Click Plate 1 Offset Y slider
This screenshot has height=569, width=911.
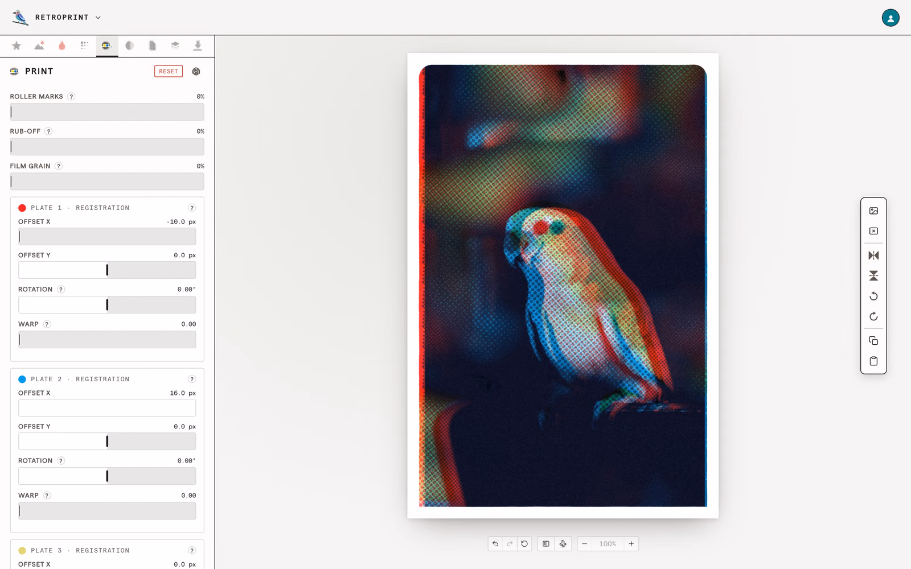click(x=107, y=270)
